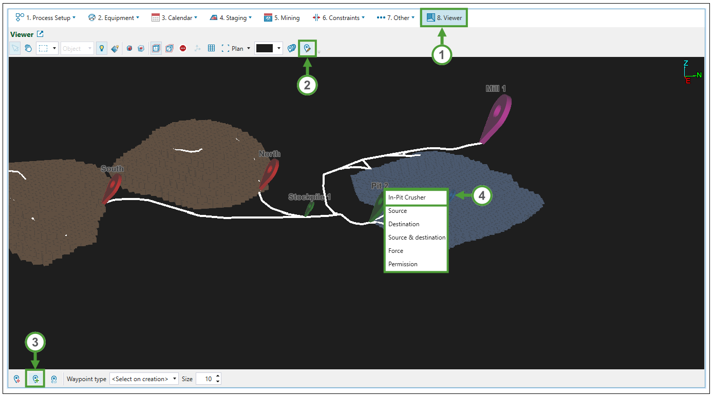This screenshot has width=713, height=396.
Task: Select the arrow pointer tool
Action: (15, 48)
